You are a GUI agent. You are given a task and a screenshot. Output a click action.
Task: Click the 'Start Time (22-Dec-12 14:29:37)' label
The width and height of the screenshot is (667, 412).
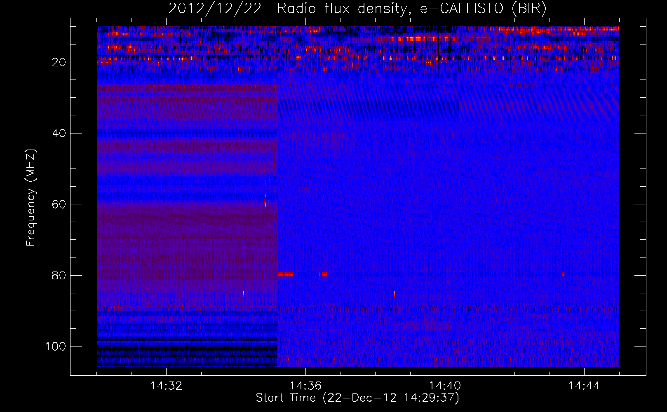[357, 398]
